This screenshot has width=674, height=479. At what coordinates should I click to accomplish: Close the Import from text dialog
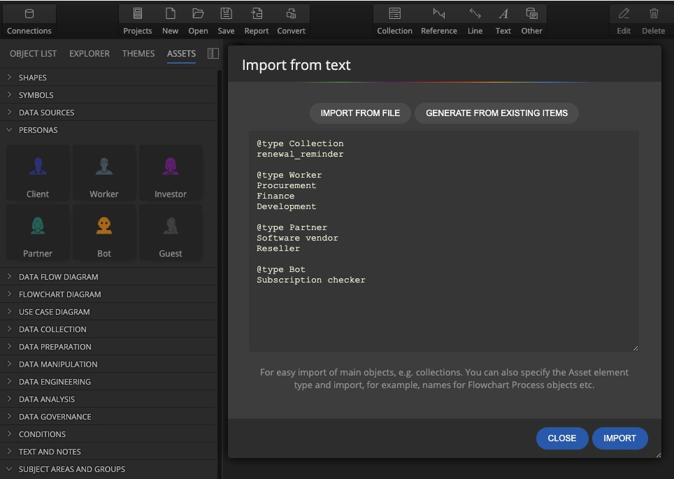(562, 438)
